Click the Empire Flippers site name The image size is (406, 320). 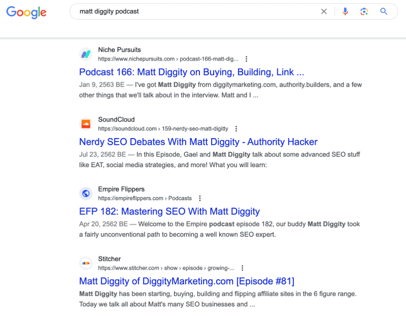(x=121, y=190)
